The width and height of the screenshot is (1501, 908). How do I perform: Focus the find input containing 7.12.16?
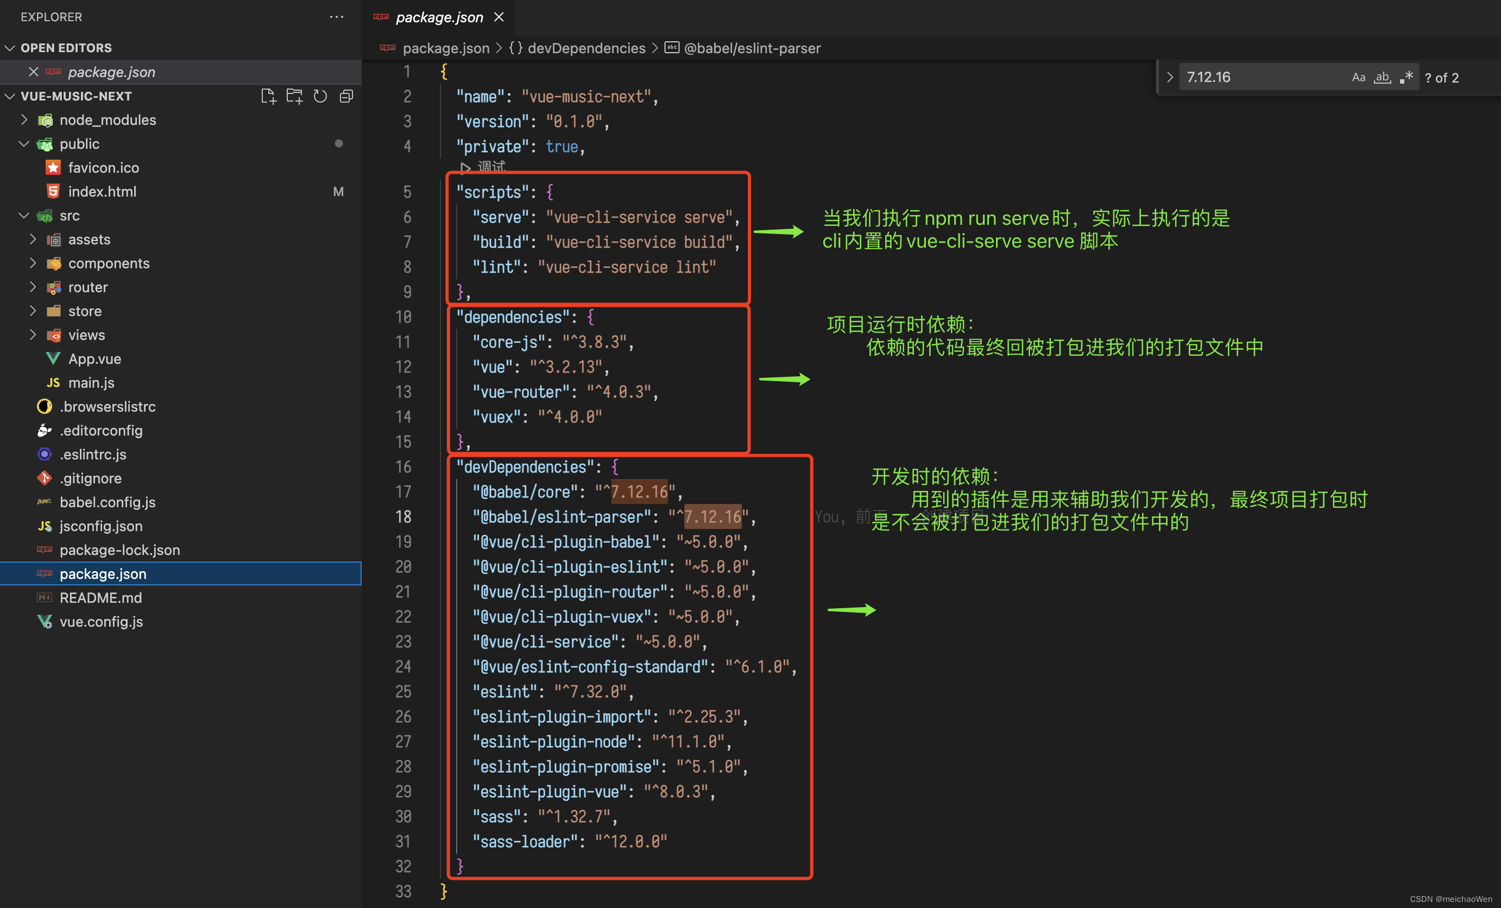(1261, 77)
